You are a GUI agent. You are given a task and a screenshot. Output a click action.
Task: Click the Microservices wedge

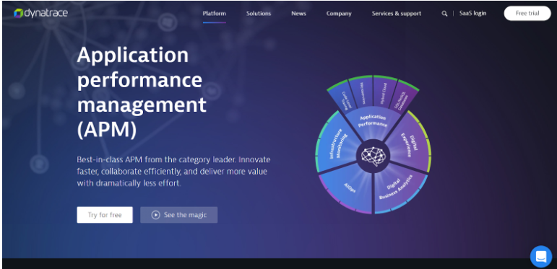coord(363,92)
